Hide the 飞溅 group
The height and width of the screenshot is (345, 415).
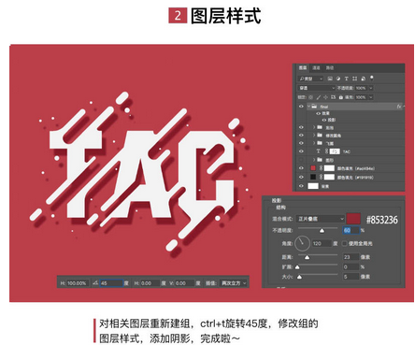pyautogui.click(x=301, y=143)
